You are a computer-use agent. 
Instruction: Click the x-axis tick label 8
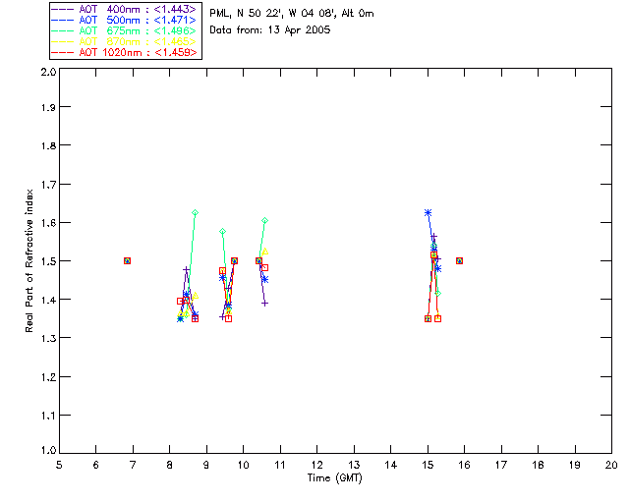(170, 465)
